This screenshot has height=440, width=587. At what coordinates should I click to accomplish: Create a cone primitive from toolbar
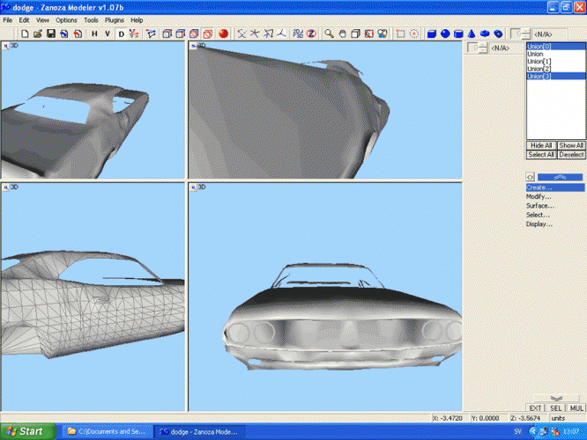pyautogui.click(x=472, y=34)
